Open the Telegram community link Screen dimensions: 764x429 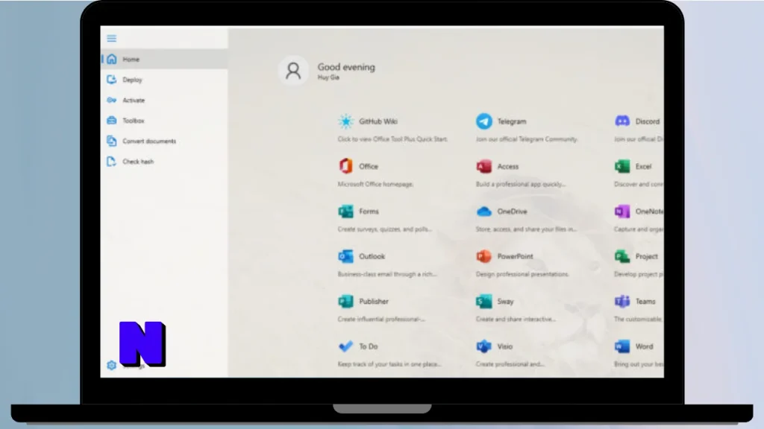click(512, 121)
